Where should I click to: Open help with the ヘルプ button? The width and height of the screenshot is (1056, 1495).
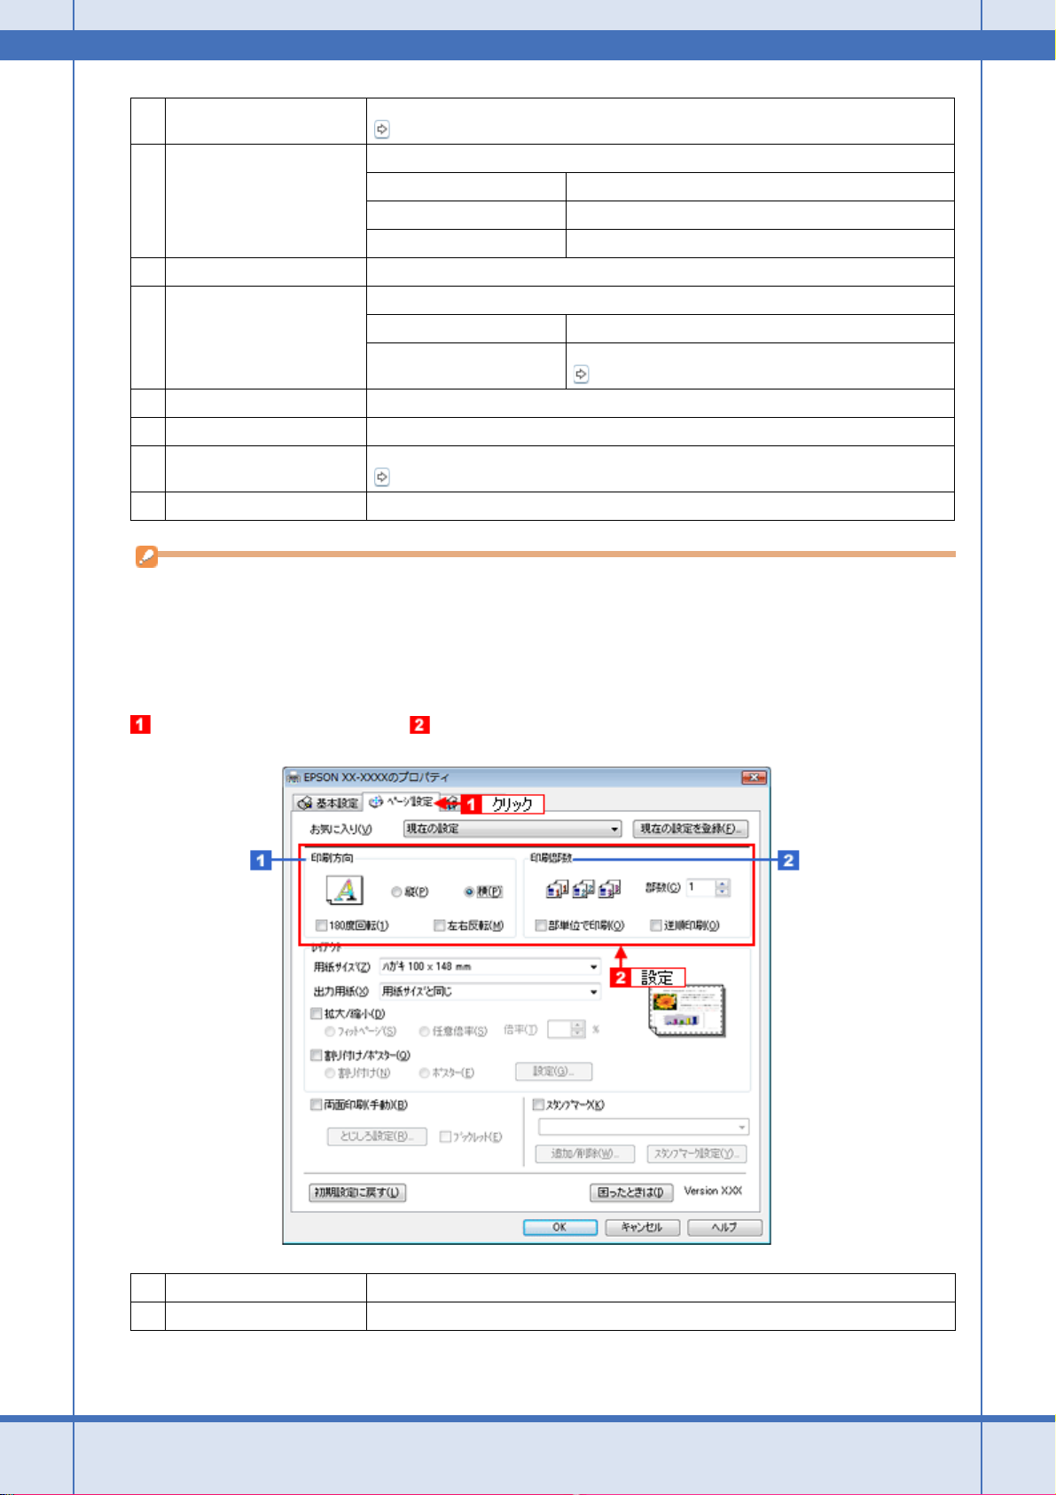pyautogui.click(x=724, y=1227)
